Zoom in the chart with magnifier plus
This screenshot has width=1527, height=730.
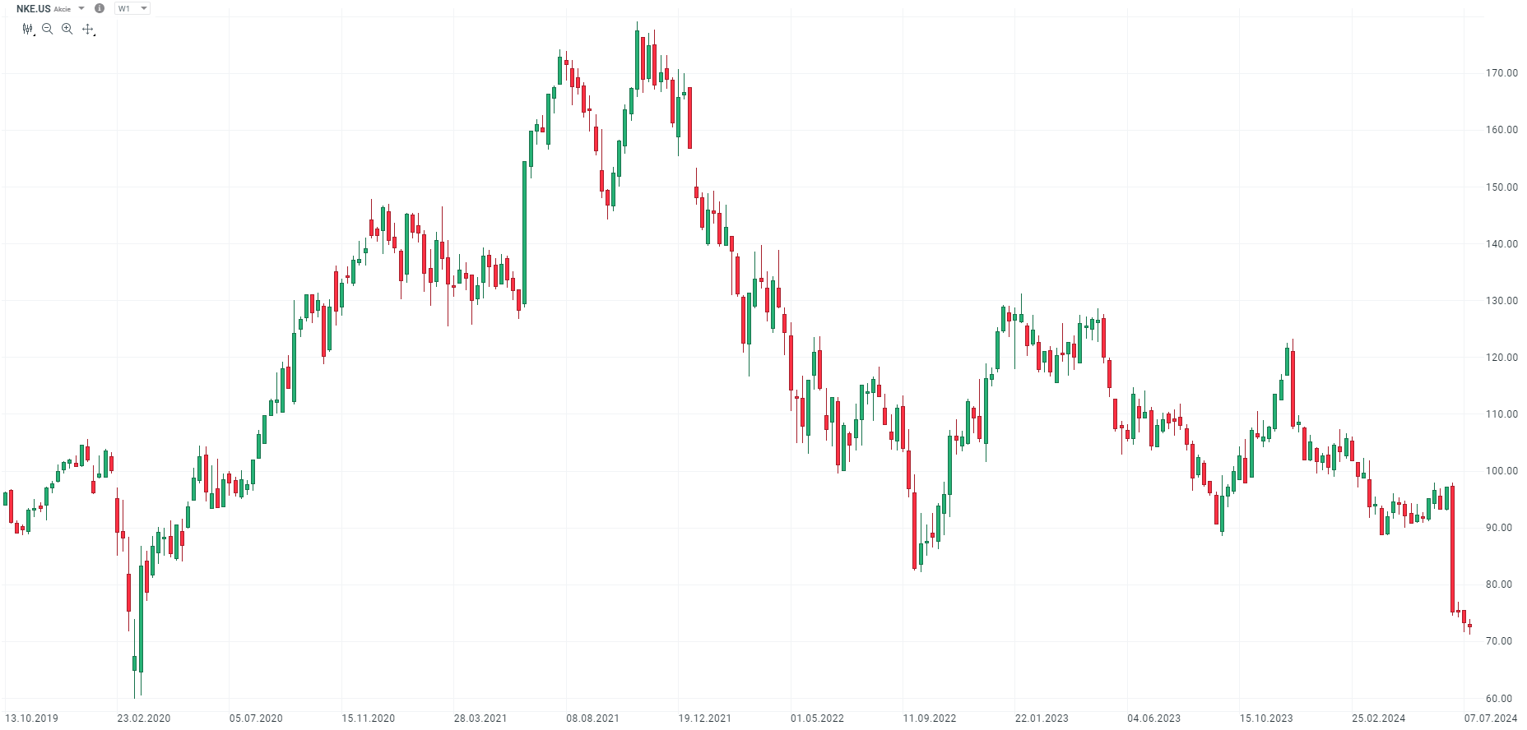coord(67,29)
